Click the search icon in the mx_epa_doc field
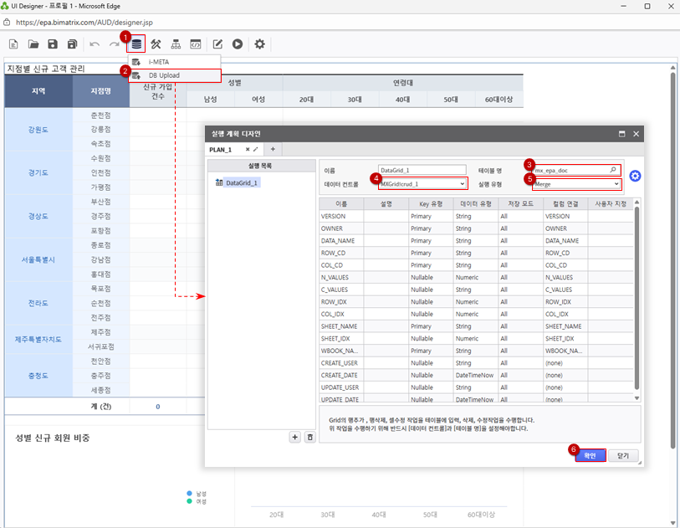 tap(614, 170)
